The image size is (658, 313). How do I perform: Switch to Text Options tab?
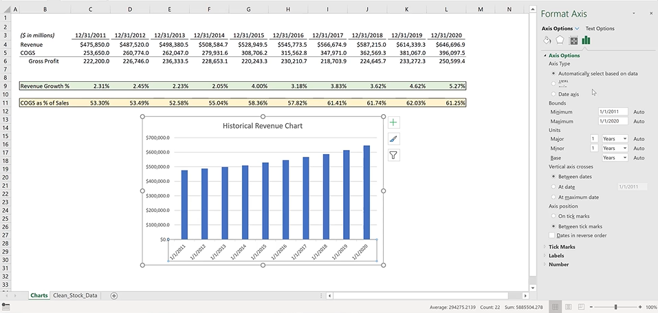pos(600,28)
